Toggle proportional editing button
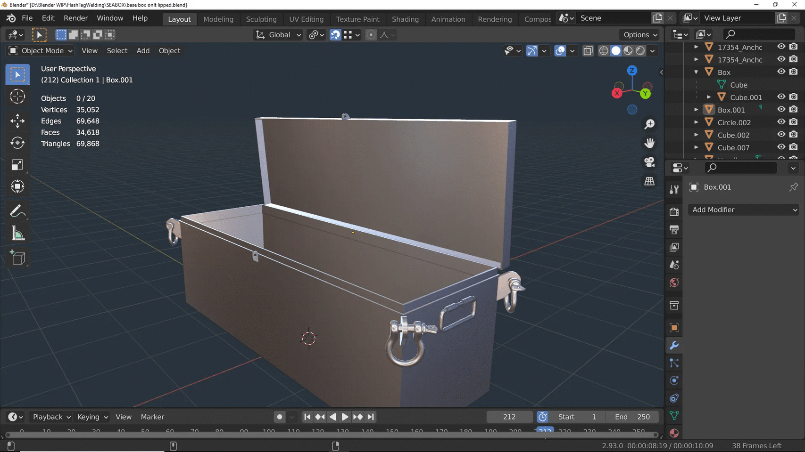Image resolution: width=805 pixels, height=452 pixels. click(371, 35)
